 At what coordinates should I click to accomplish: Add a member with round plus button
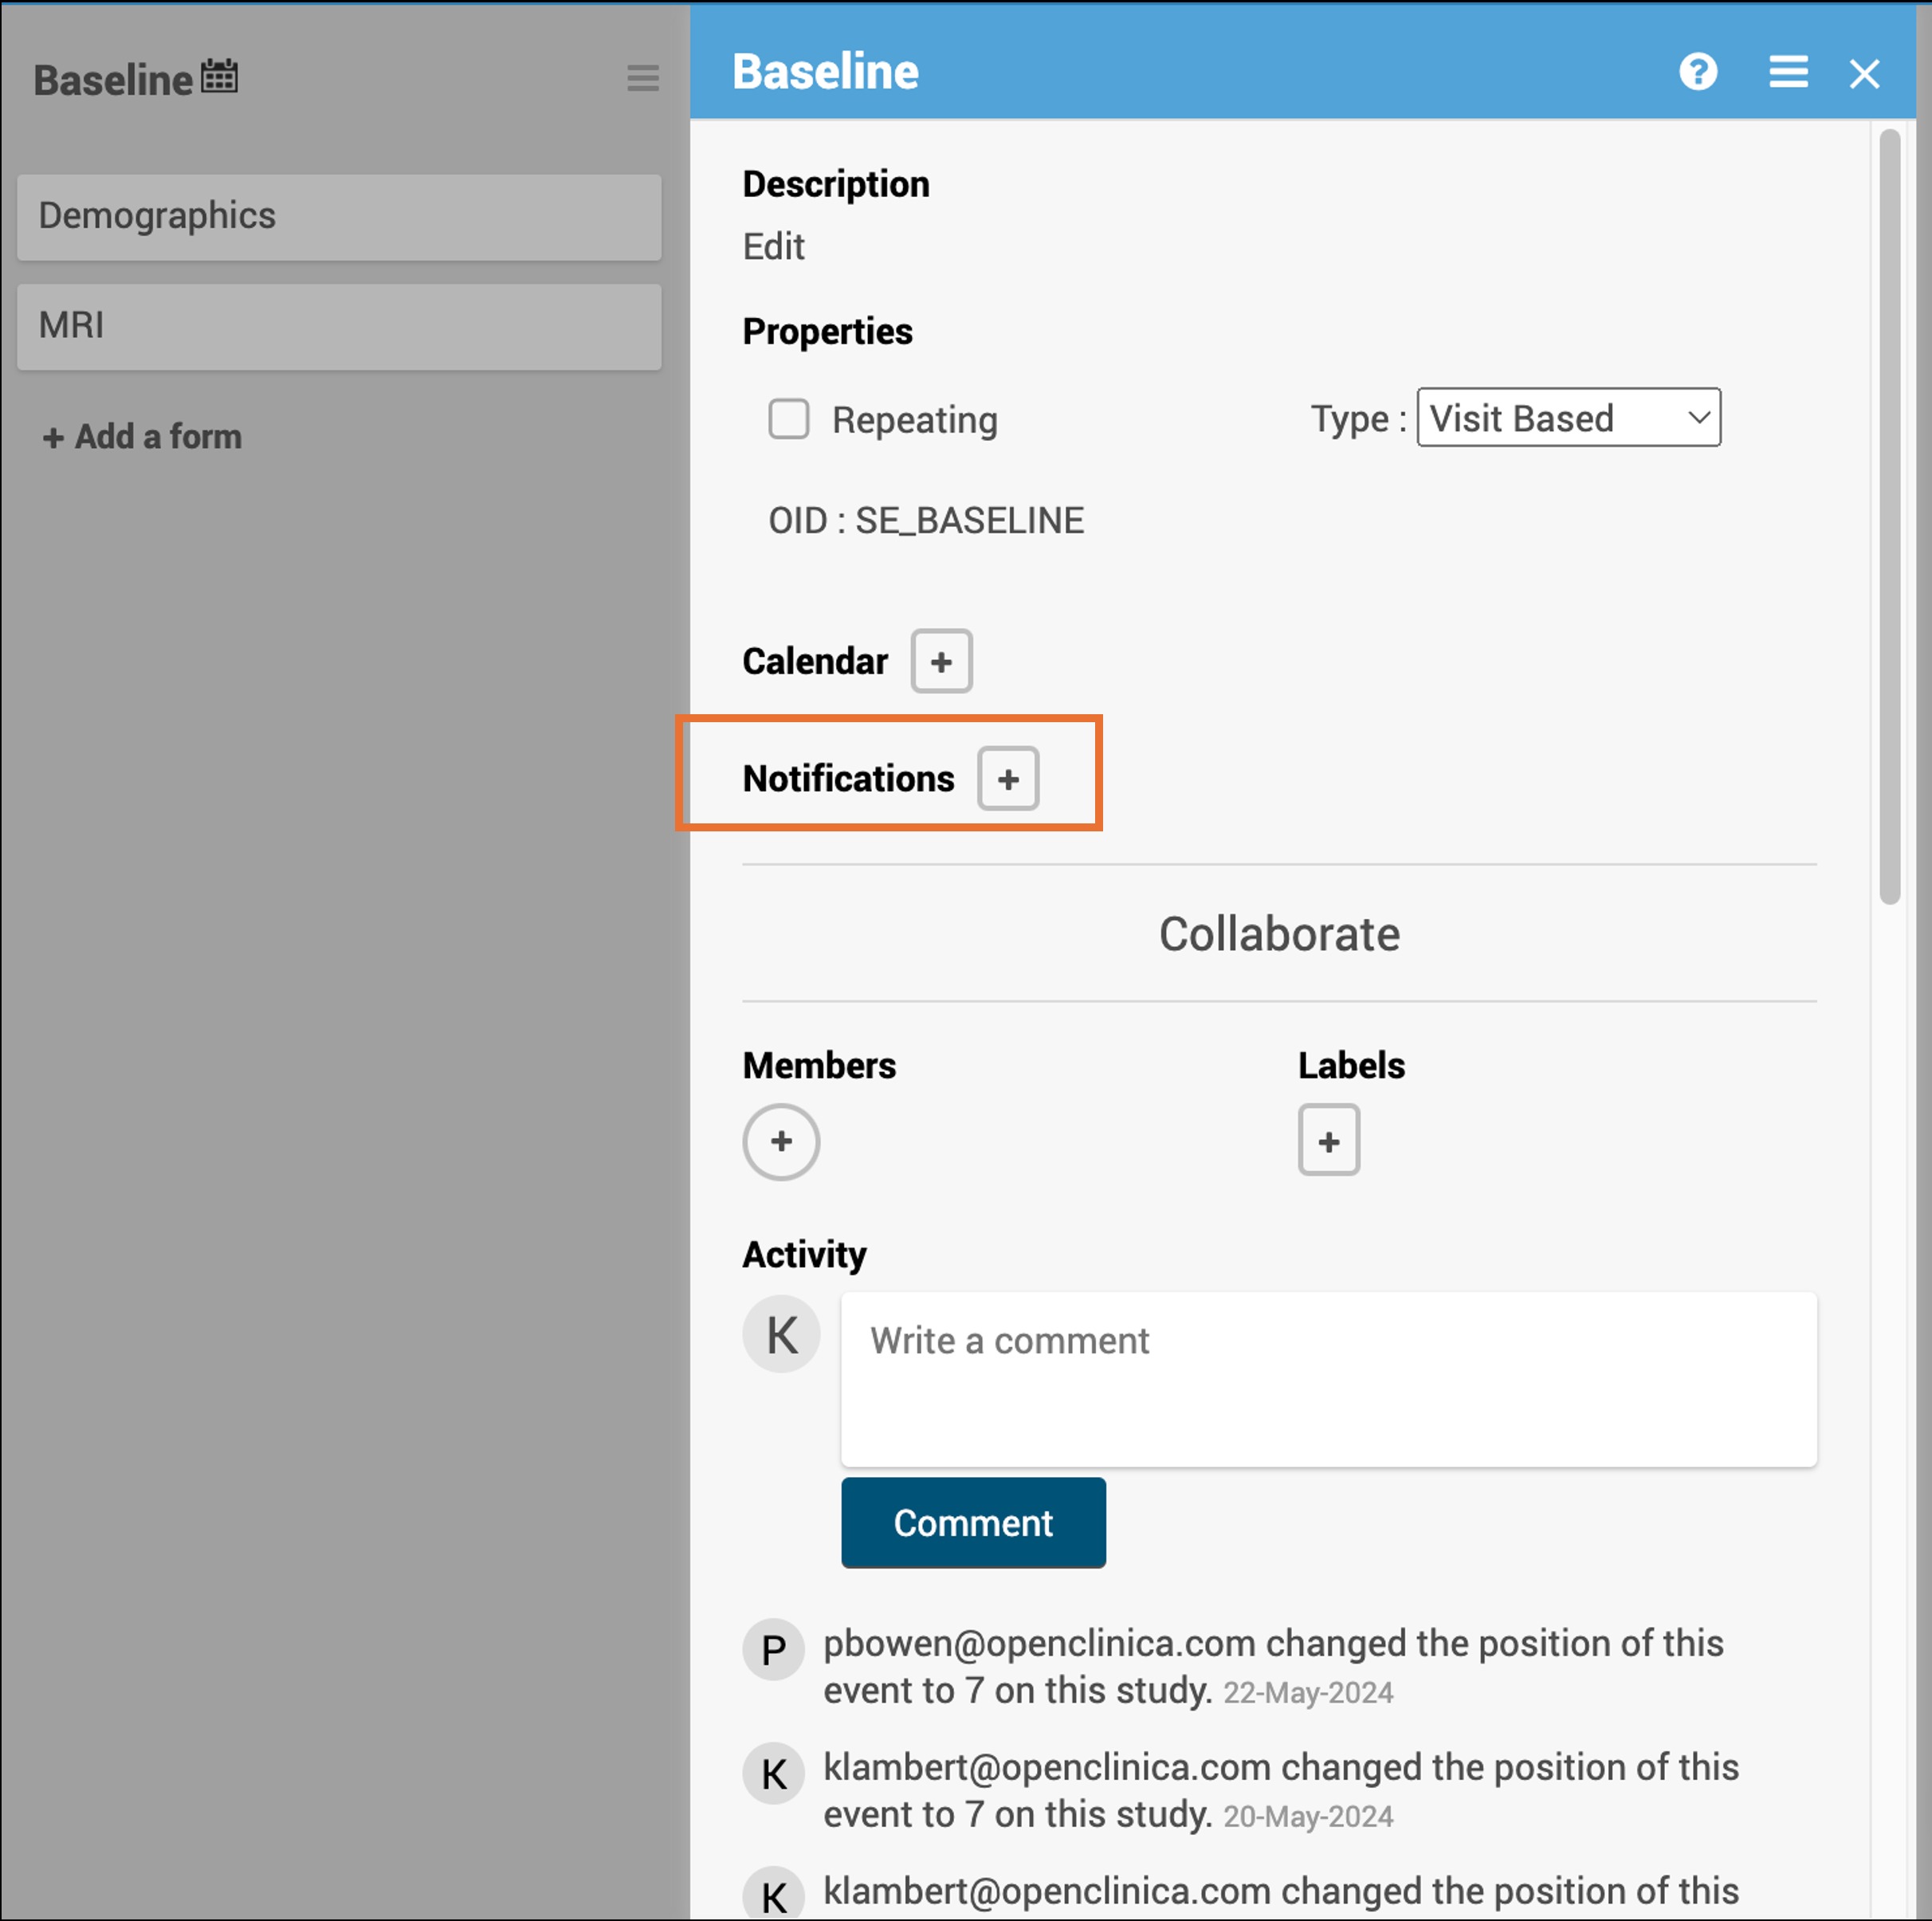click(x=780, y=1141)
